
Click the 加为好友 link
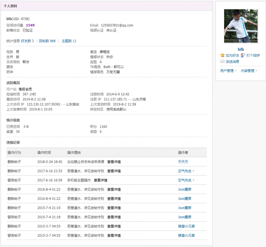tap(232, 56)
